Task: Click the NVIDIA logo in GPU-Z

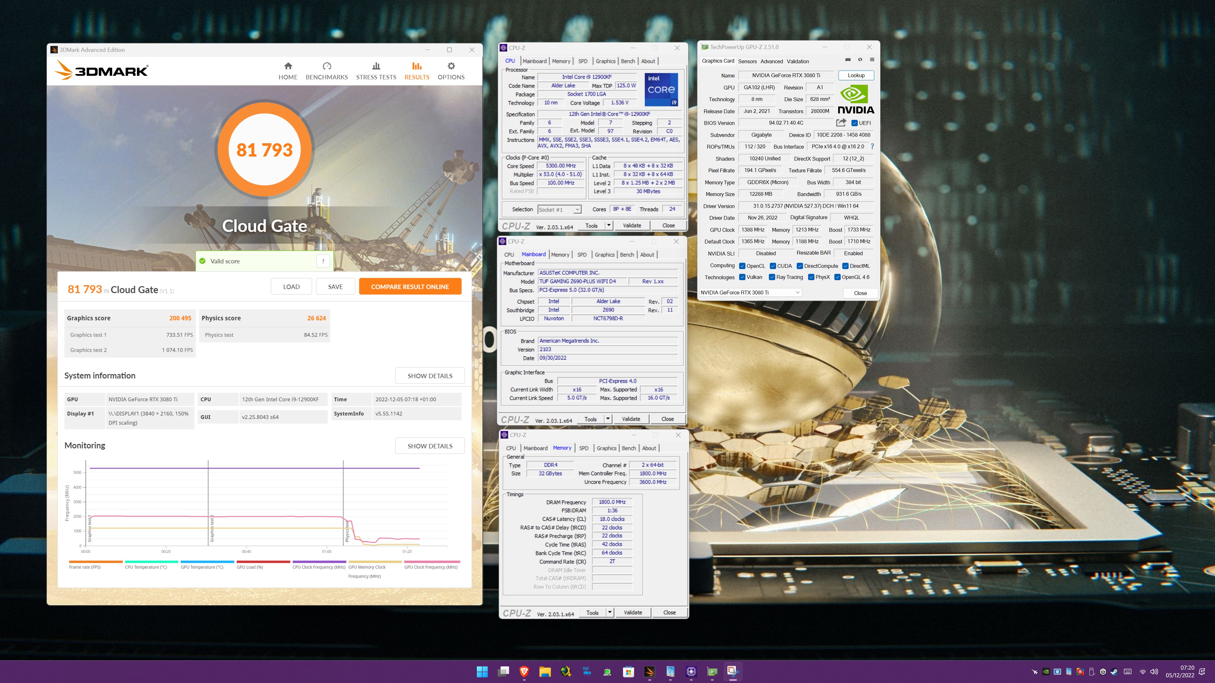Action: point(856,100)
